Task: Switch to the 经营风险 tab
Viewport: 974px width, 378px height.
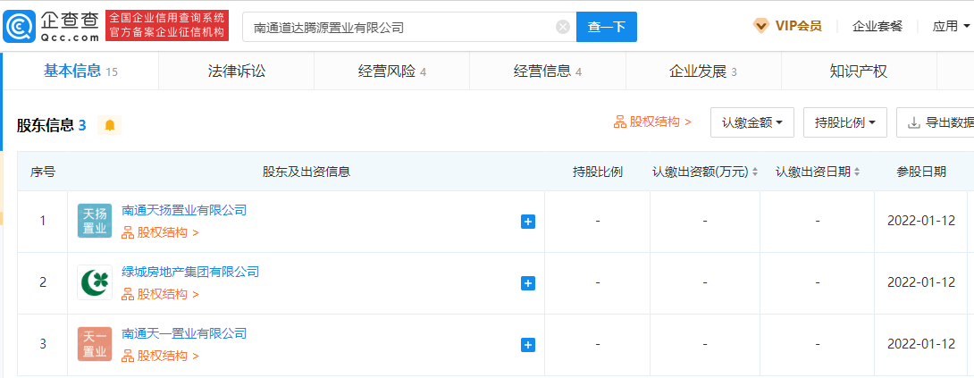Action: coord(392,71)
